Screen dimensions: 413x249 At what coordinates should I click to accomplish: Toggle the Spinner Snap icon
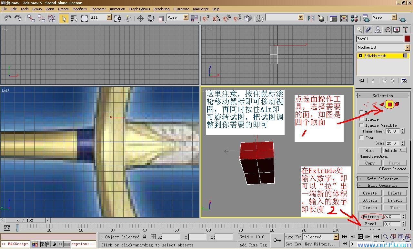click(x=237, y=18)
